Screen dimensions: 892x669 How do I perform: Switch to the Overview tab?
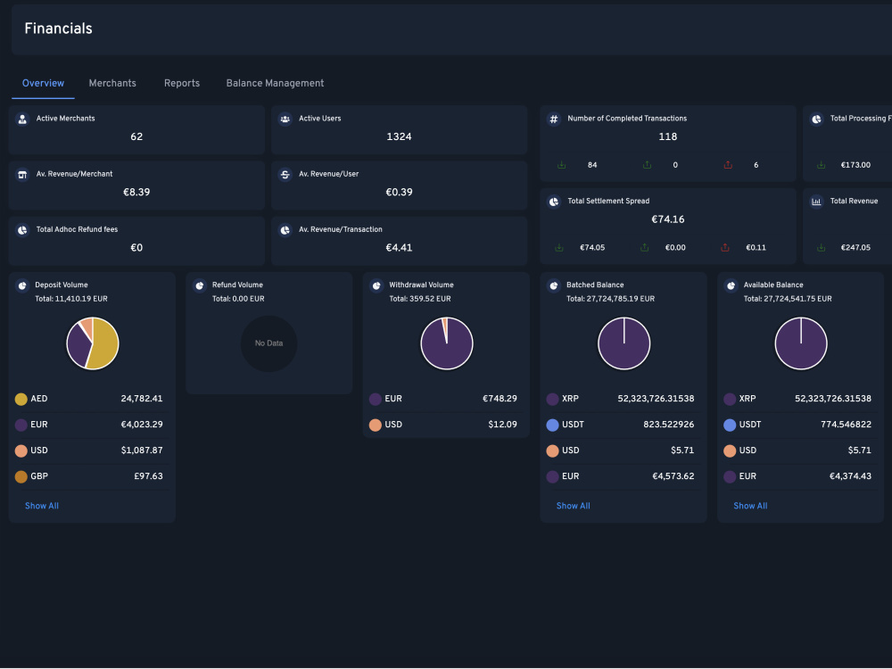click(43, 83)
